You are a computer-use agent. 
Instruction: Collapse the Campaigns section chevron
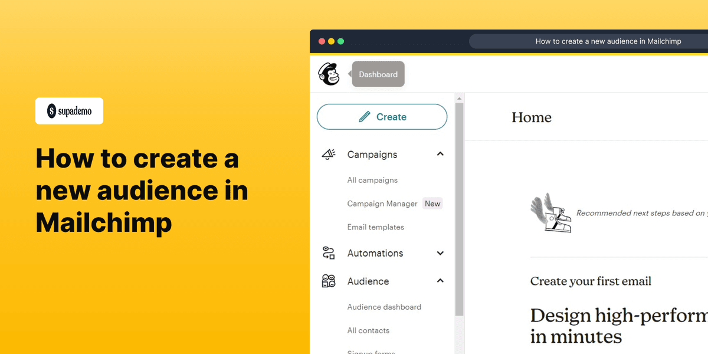coord(440,153)
